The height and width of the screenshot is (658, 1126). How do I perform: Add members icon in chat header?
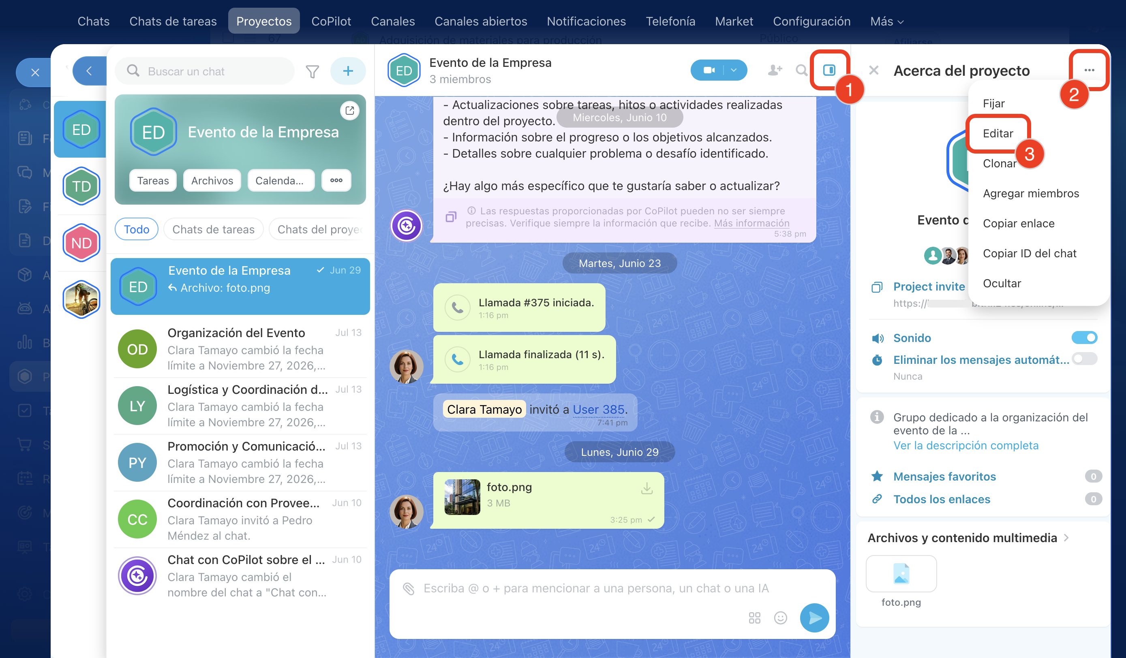click(x=775, y=70)
